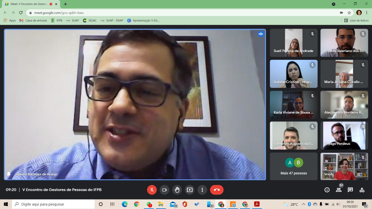The height and width of the screenshot is (209, 372).
Task: Open the 'Caixa de entrada' Gmail bookmark
Action: 33,21
